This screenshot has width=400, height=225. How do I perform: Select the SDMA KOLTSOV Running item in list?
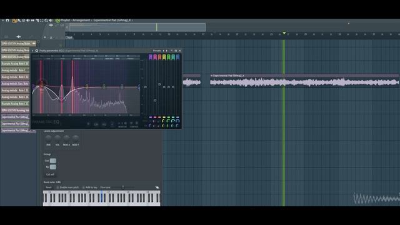pyautogui.click(x=15, y=111)
